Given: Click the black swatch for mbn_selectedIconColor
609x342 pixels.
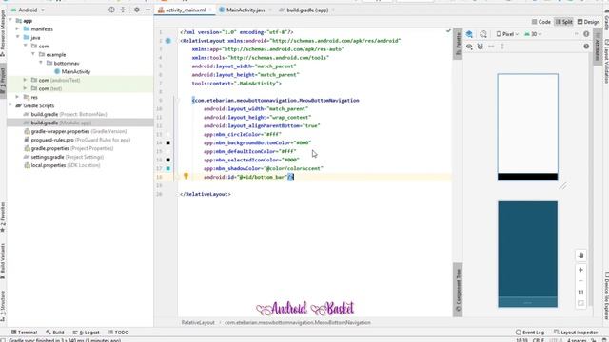Looking at the screenshot, I should (x=168, y=160).
